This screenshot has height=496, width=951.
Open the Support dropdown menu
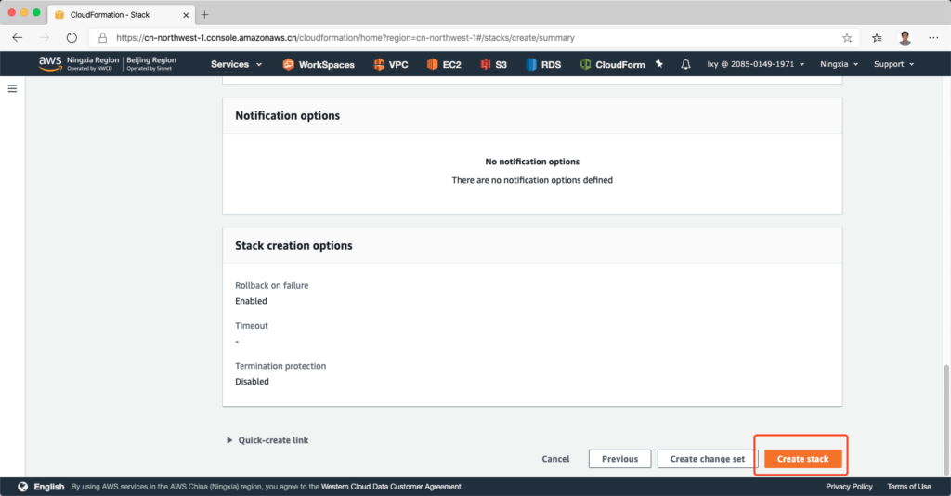[893, 64]
